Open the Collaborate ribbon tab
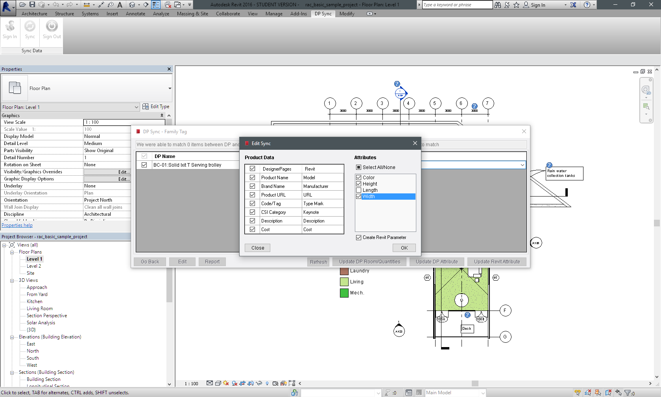 (228, 14)
